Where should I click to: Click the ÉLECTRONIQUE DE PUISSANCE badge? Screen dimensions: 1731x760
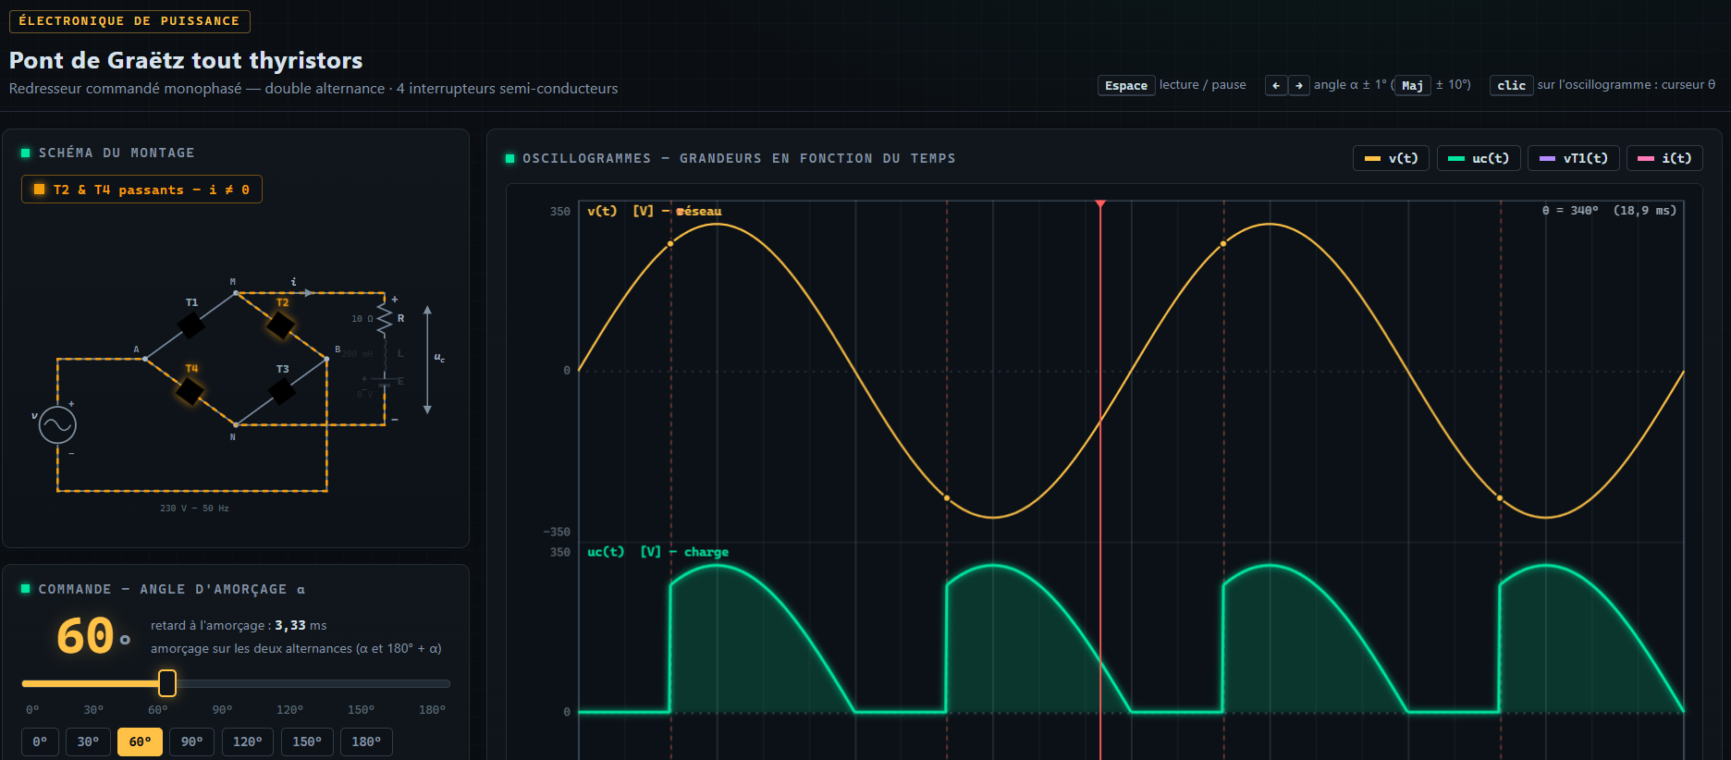[x=129, y=20]
